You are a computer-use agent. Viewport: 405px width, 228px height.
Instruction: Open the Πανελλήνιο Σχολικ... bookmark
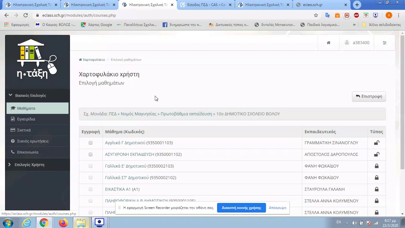pos(137,25)
